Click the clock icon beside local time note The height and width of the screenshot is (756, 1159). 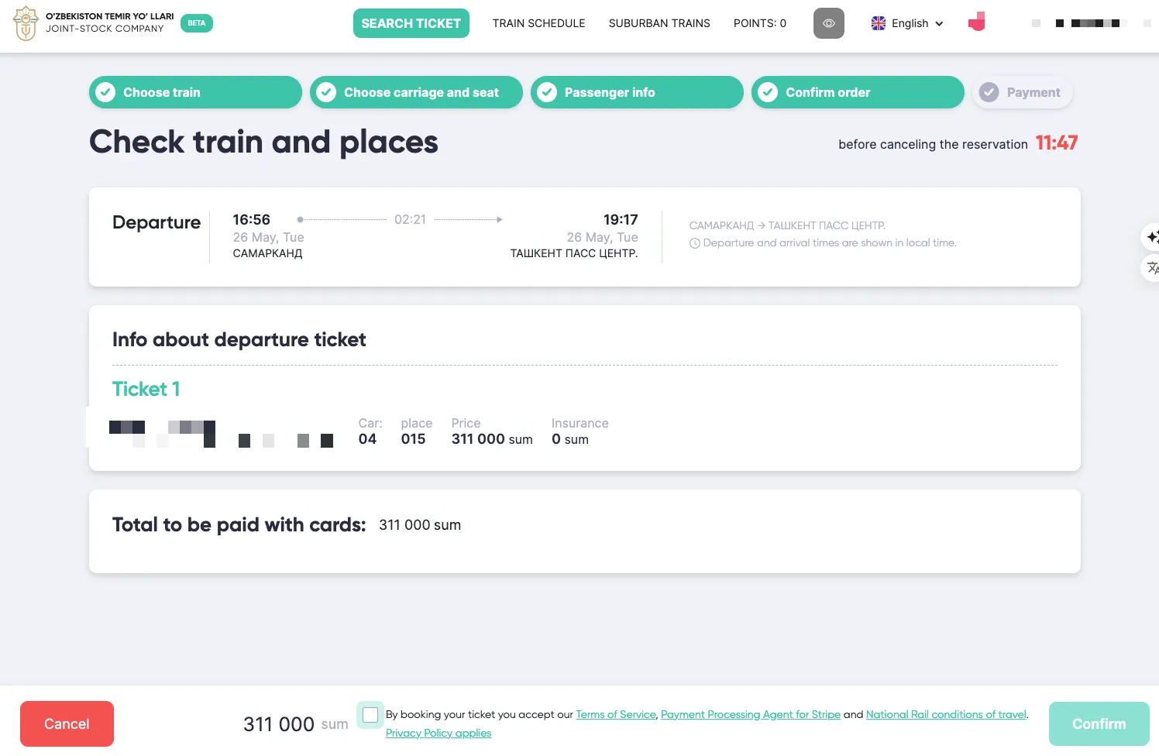[695, 243]
